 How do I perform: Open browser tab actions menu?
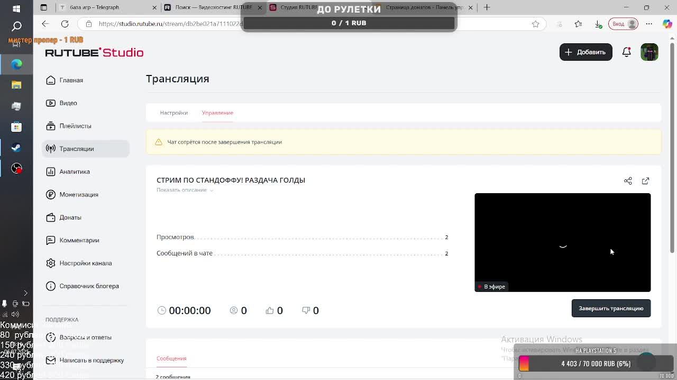coord(43,7)
